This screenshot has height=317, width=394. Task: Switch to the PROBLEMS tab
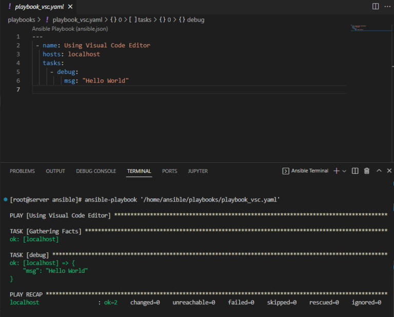(22, 171)
